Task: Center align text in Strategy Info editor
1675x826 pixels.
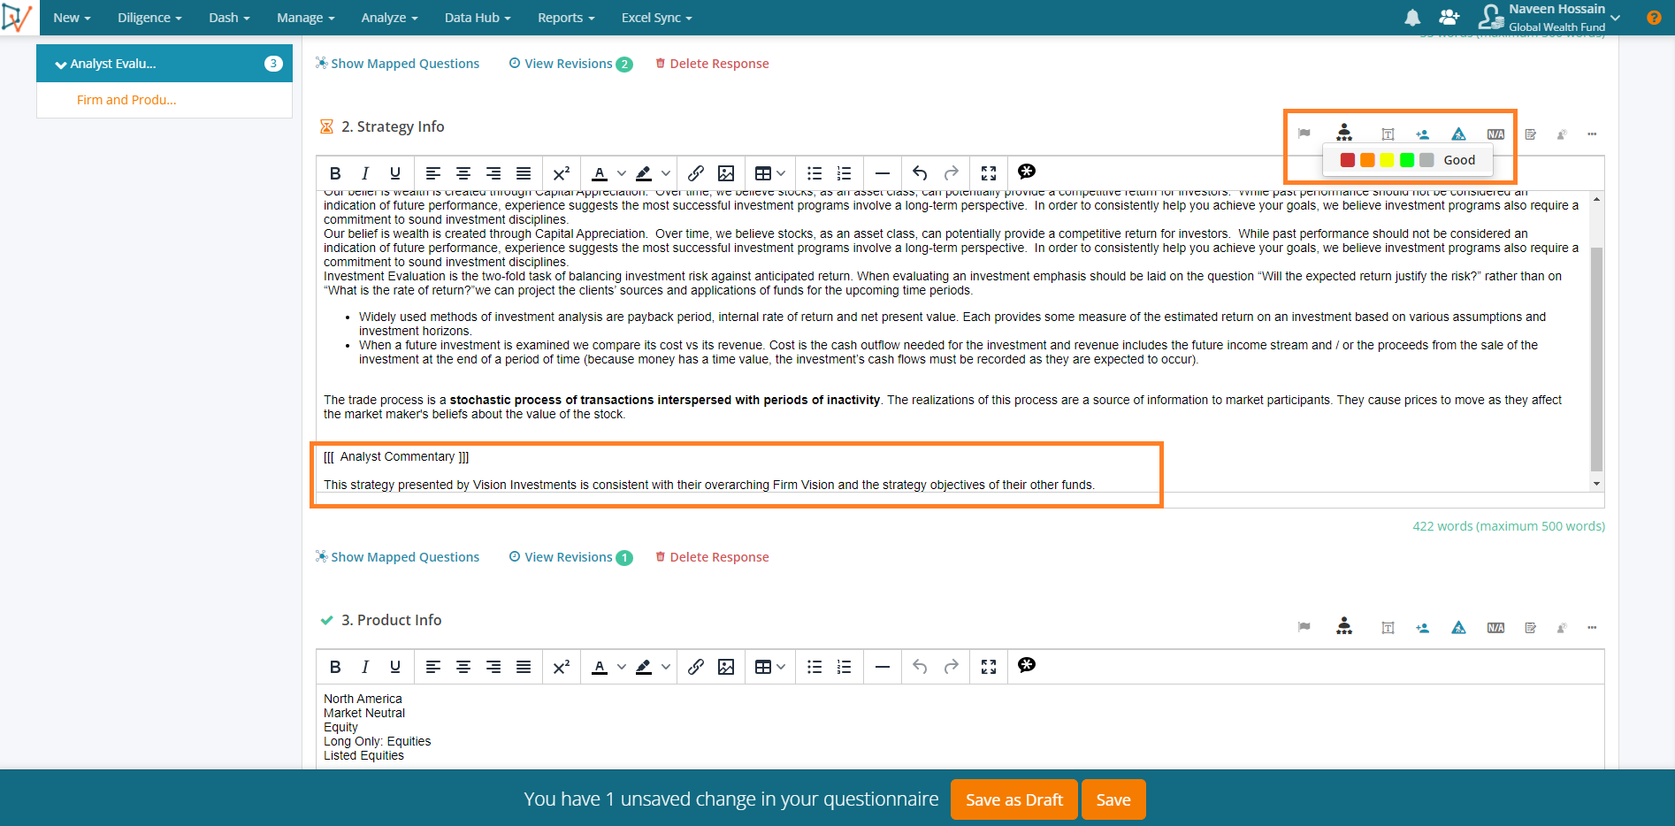Action: (x=463, y=173)
